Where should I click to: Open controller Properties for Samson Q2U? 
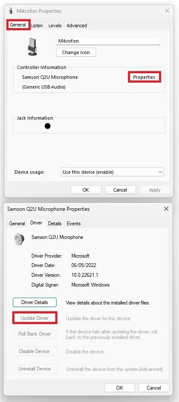(x=144, y=77)
